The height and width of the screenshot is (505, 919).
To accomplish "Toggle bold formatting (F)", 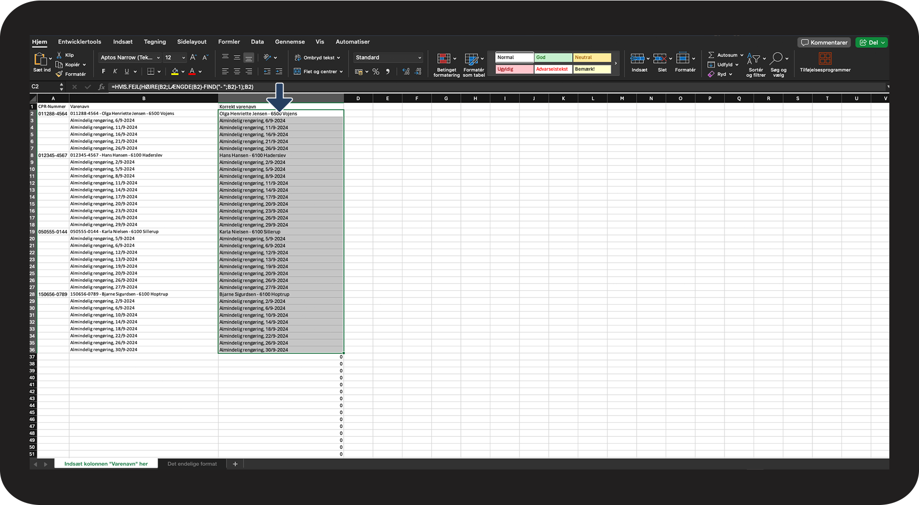I will (x=103, y=72).
